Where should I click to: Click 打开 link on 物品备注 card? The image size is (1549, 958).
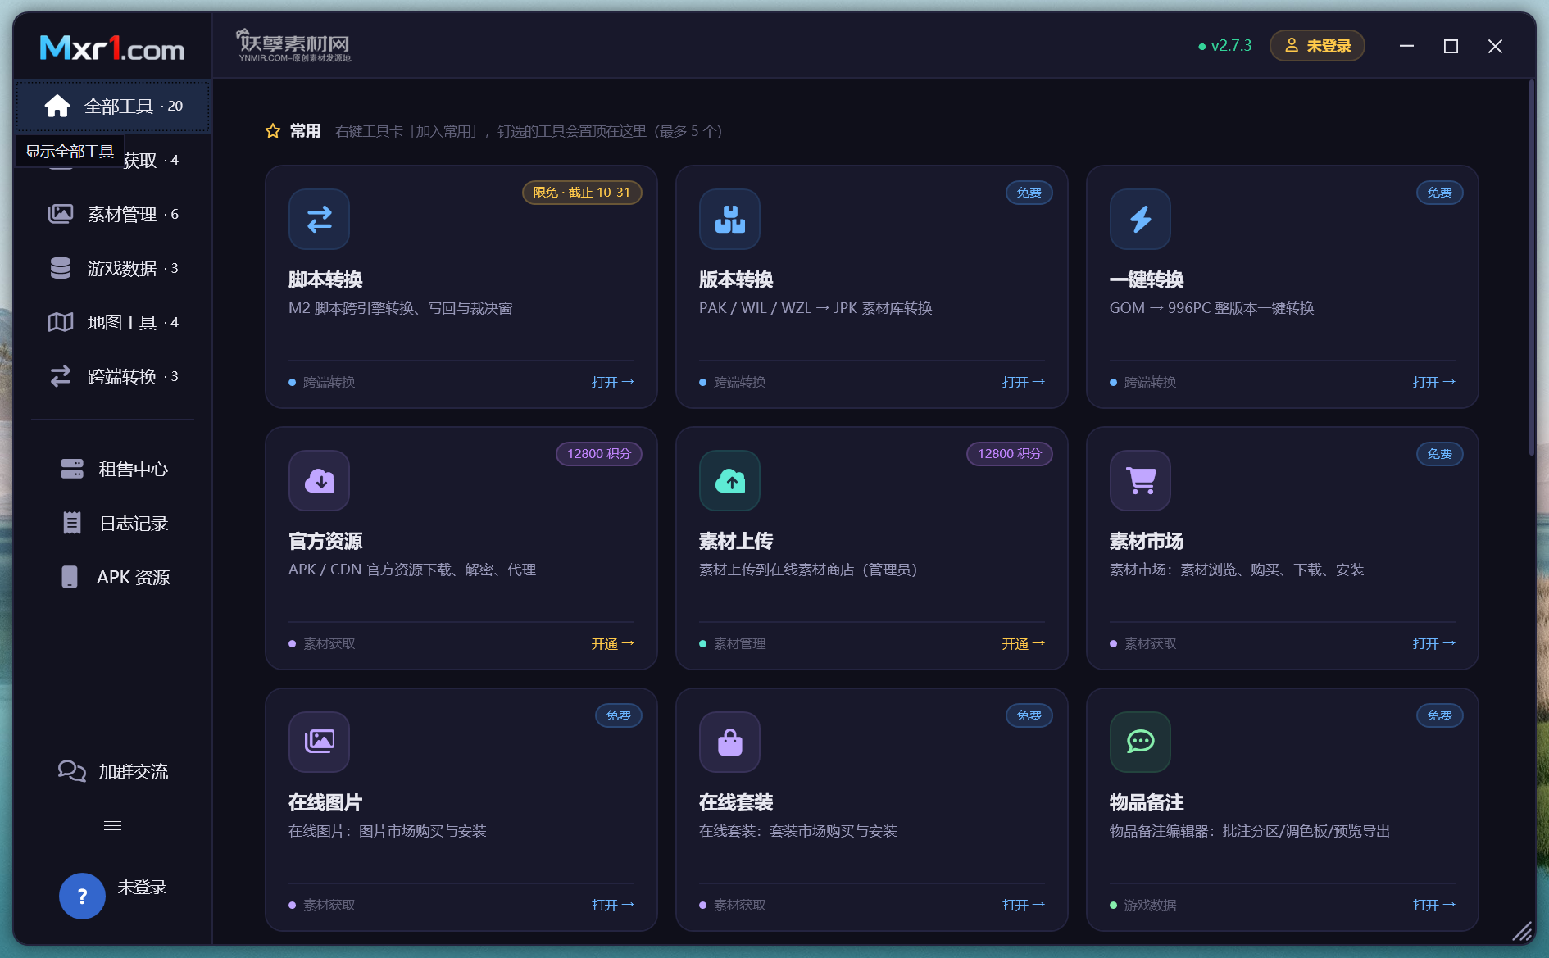tap(1434, 905)
